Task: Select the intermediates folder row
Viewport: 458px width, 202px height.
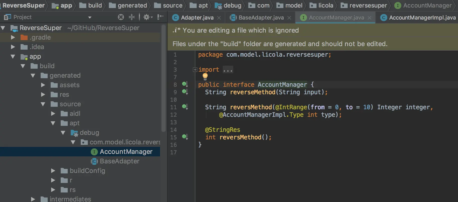Action: pyautogui.click(x=80, y=199)
